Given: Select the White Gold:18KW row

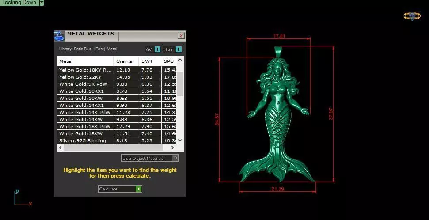Looking at the screenshot, I should coord(117,134).
